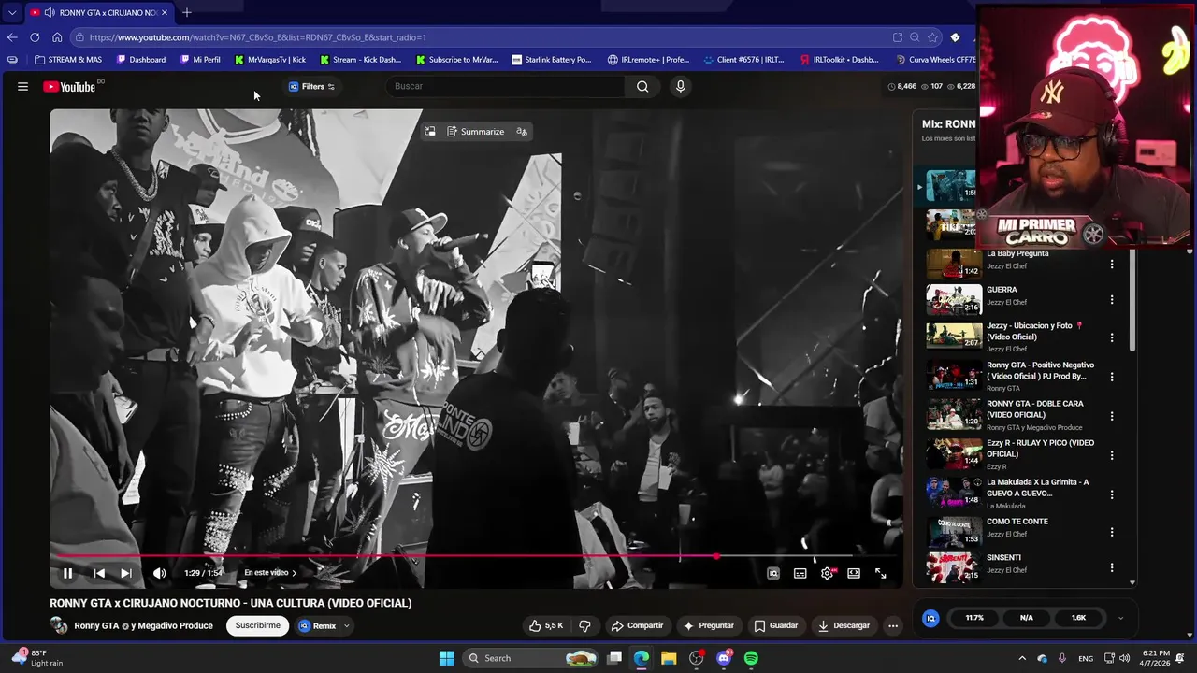Open options for 'La Baby Pregunta'
The image size is (1197, 673).
point(1112,265)
